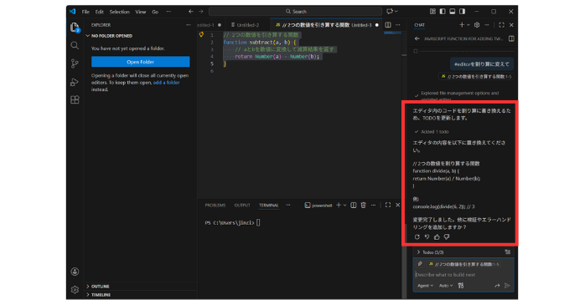Retry the chat response
585x305 pixels.
(417, 237)
